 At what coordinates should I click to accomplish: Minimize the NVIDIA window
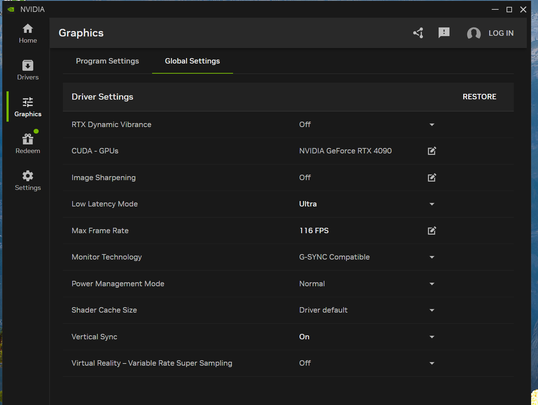click(495, 9)
